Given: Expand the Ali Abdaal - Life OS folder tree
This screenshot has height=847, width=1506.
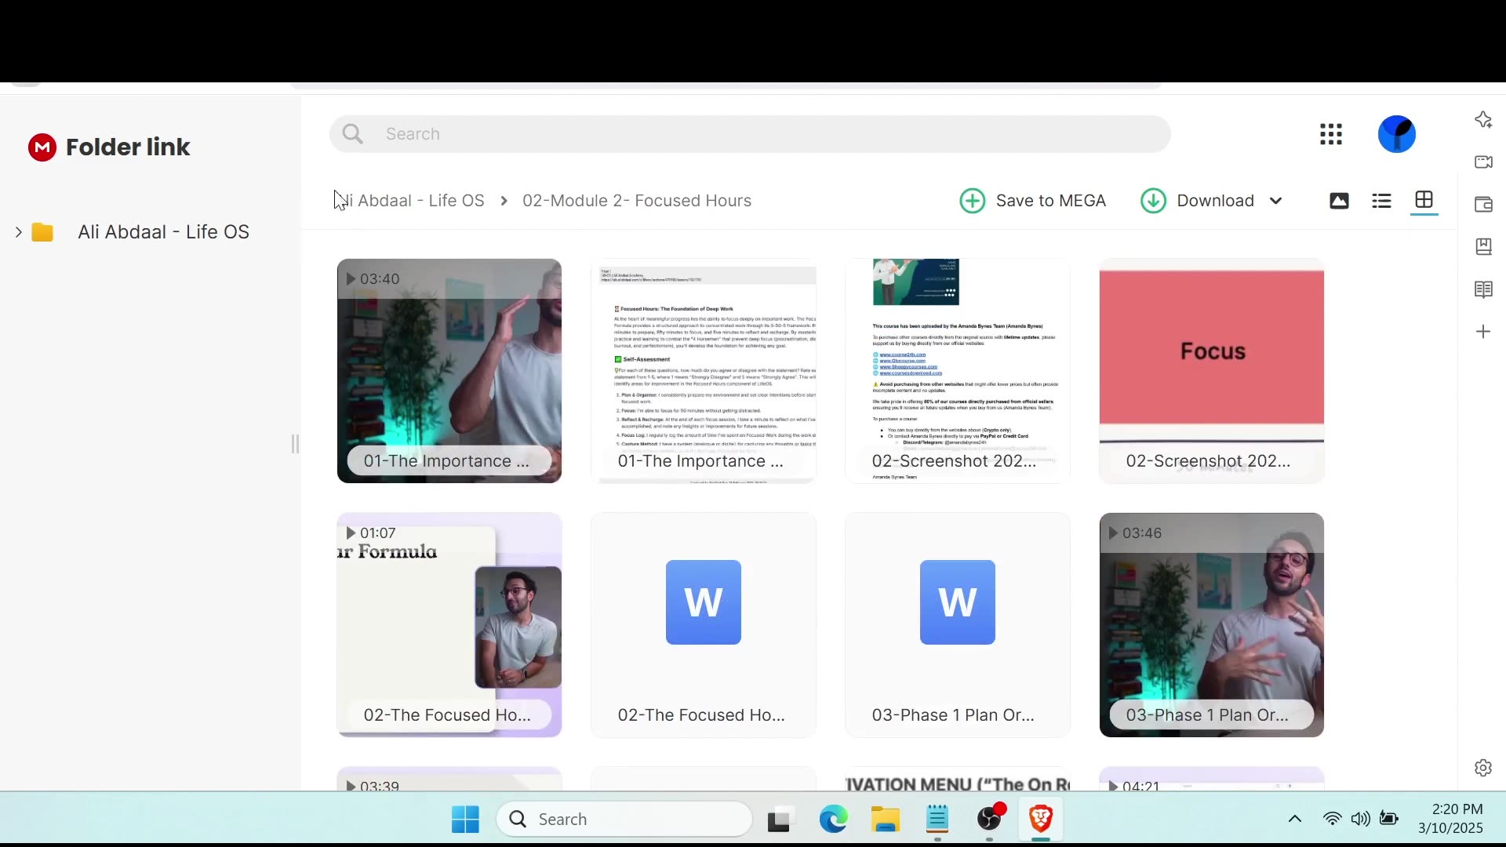Looking at the screenshot, I should pyautogui.click(x=17, y=232).
